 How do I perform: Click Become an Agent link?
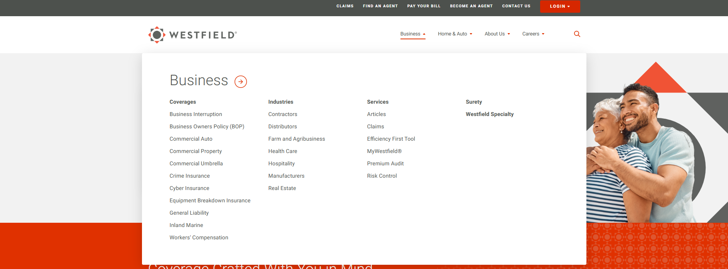471,6
